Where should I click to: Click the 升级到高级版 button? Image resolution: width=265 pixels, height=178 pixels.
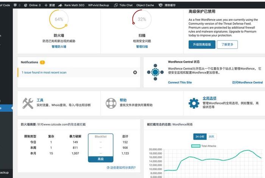point(202,44)
